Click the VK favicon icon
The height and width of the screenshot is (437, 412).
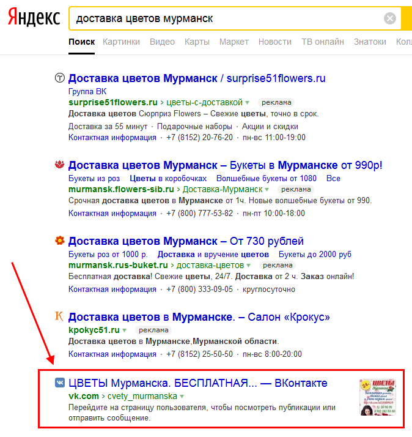(59, 383)
